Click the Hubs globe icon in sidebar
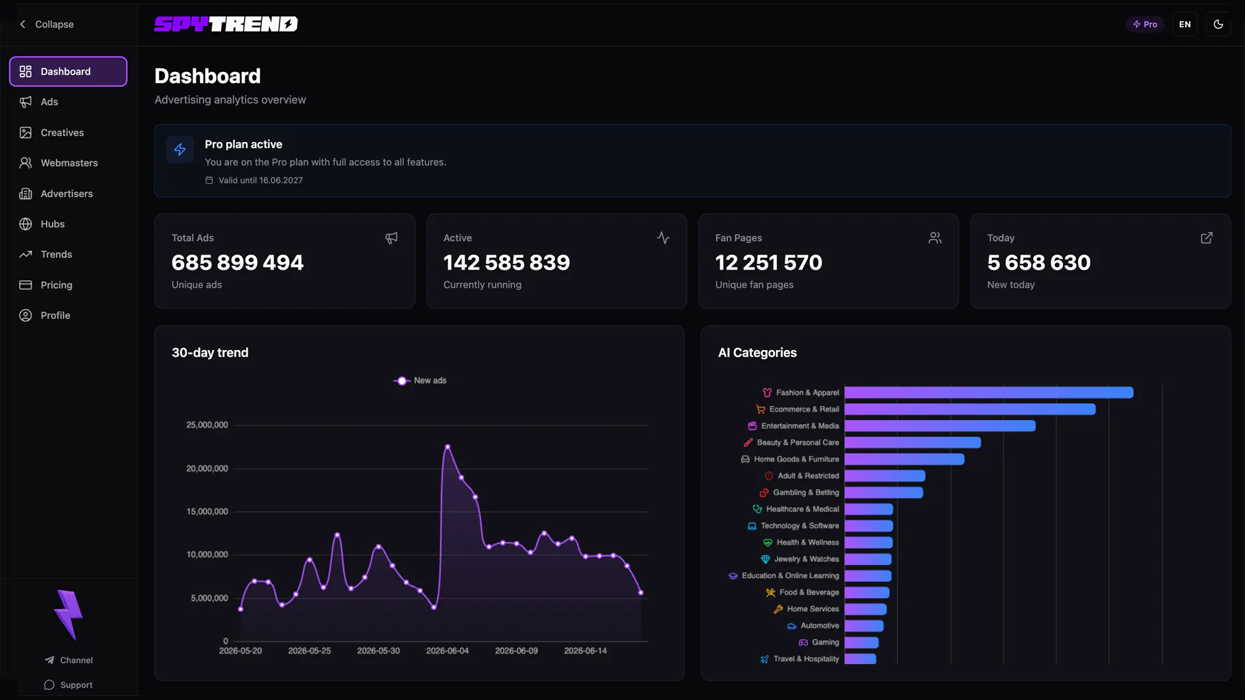Viewport: 1245px width, 700px height. (25, 224)
